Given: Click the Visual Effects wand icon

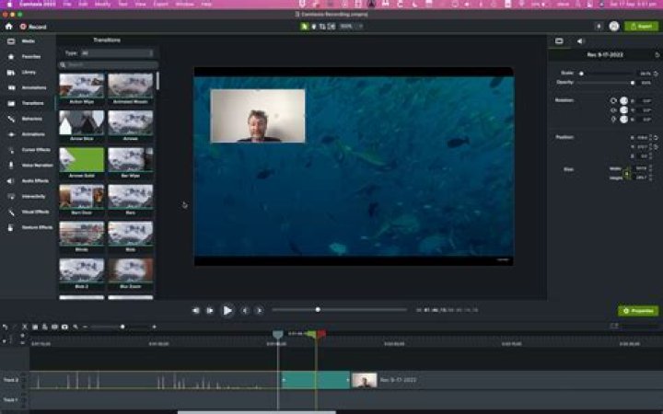Looking at the screenshot, I should click(x=11, y=213).
